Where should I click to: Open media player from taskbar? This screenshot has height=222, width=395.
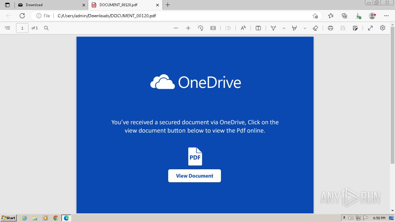pyautogui.click(x=45, y=218)
